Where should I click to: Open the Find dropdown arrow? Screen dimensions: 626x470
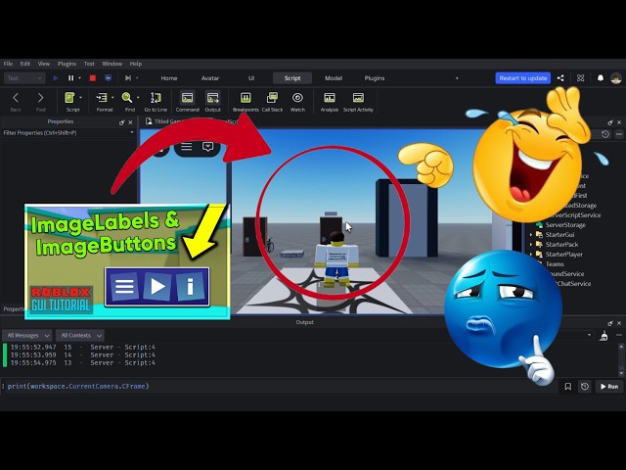(138, 98)
